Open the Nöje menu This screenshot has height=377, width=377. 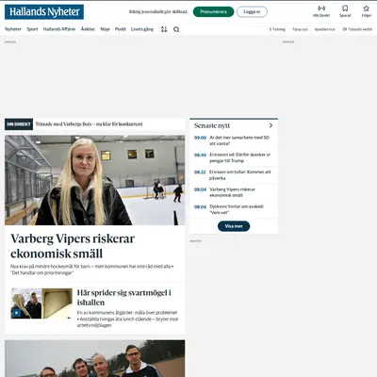click(x=105, y=29)
